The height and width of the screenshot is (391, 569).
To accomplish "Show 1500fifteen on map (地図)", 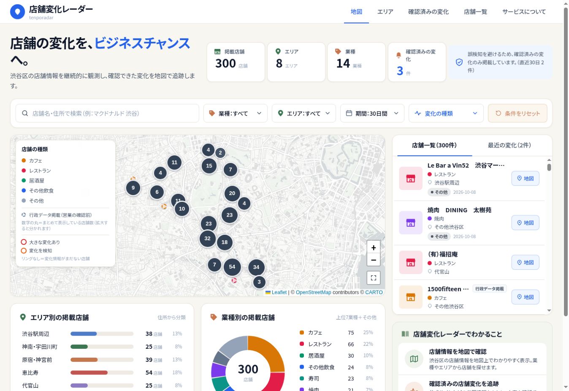I will click(x=525, y=297).
